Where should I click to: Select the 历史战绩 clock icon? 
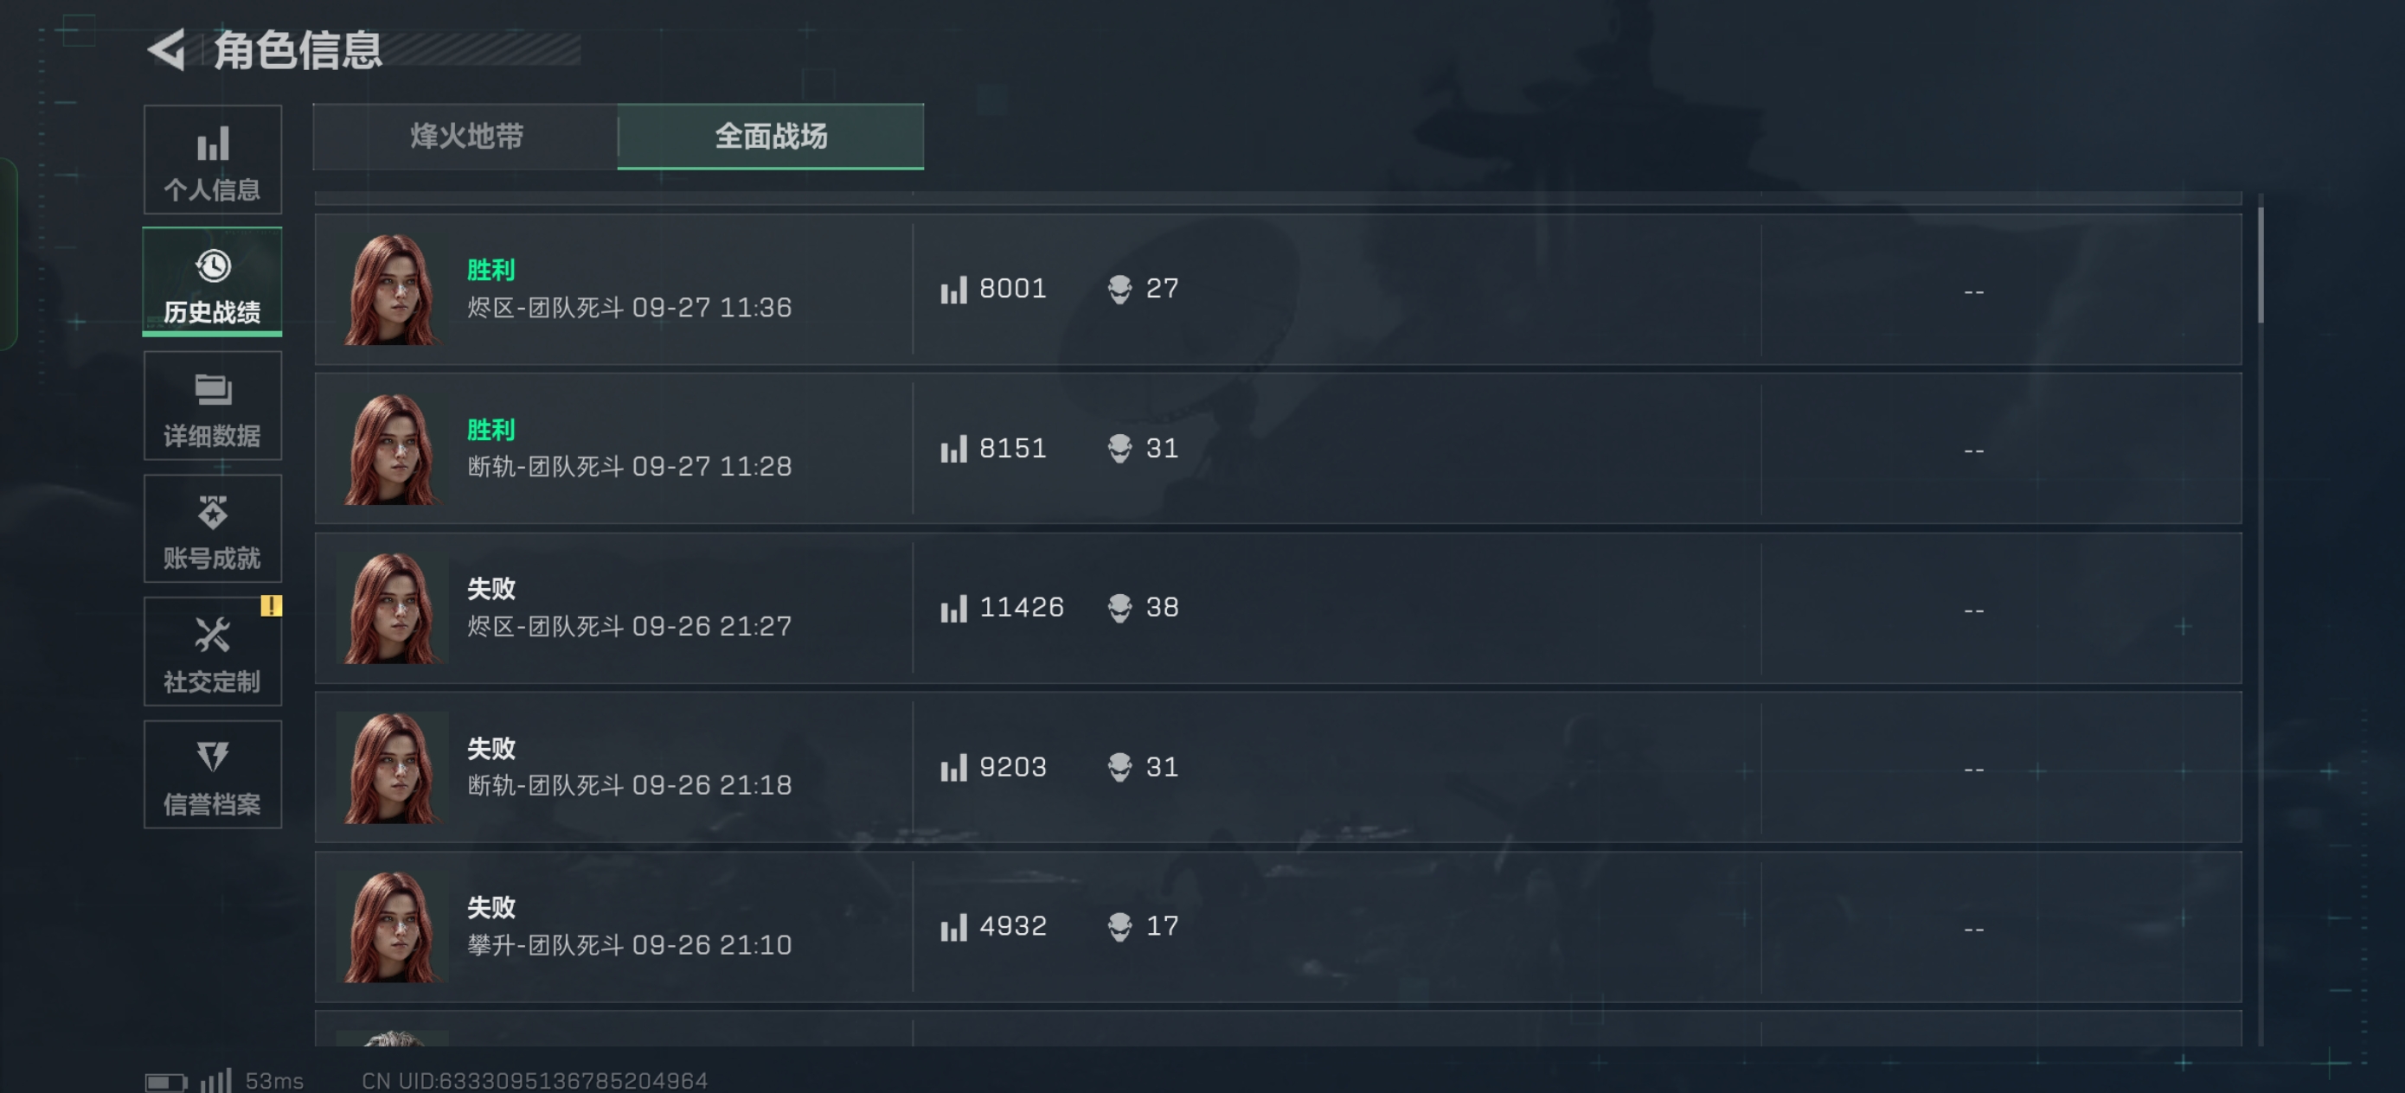pyautogui.click(x=213, y=267)
